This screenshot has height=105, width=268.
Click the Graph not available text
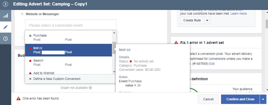tap(74, 88)
